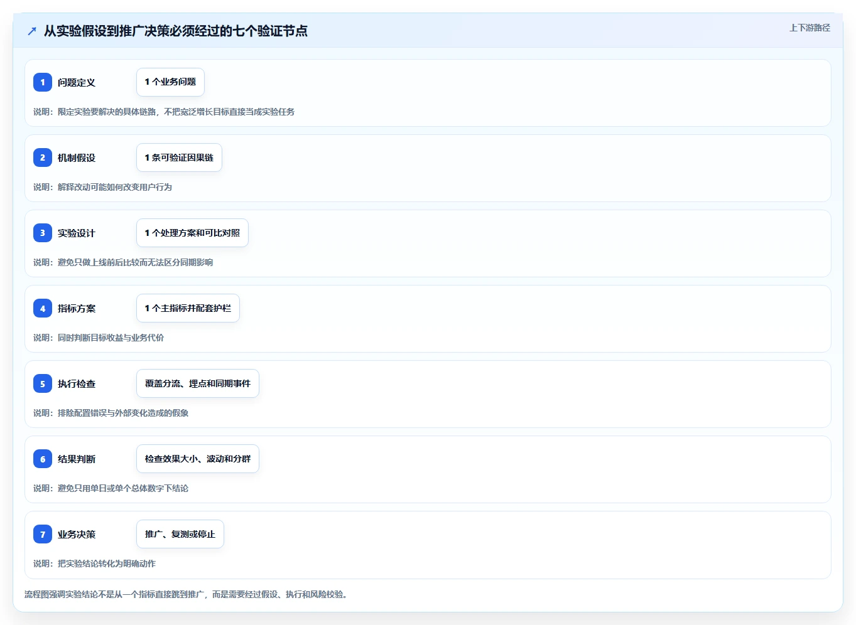Select step number 4 badge
This screenshot has height=625, width=856.
[43, 308]
